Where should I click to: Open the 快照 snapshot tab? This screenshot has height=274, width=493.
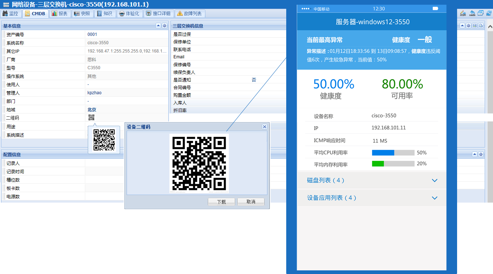[x=82, y=13]
